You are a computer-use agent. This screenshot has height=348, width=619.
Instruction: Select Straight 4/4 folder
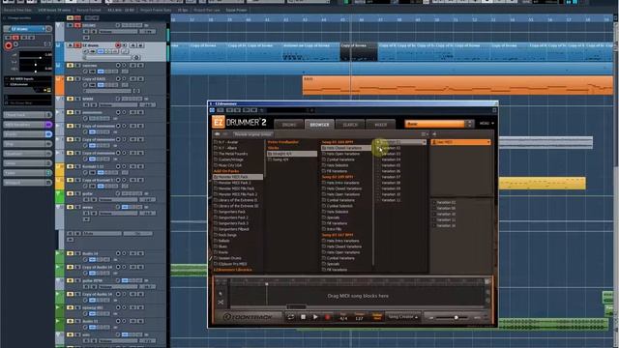(x=292, y=154)
